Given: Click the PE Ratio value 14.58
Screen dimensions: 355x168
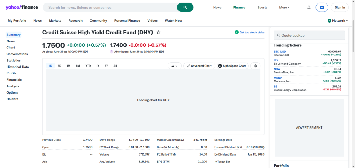Looking at the screenshot, I should point(204,154).
